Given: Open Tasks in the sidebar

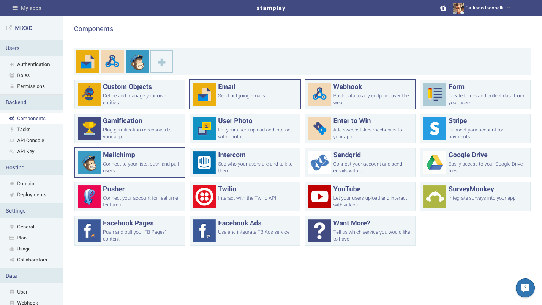Looking at the screenshot, I should [24, 129].
